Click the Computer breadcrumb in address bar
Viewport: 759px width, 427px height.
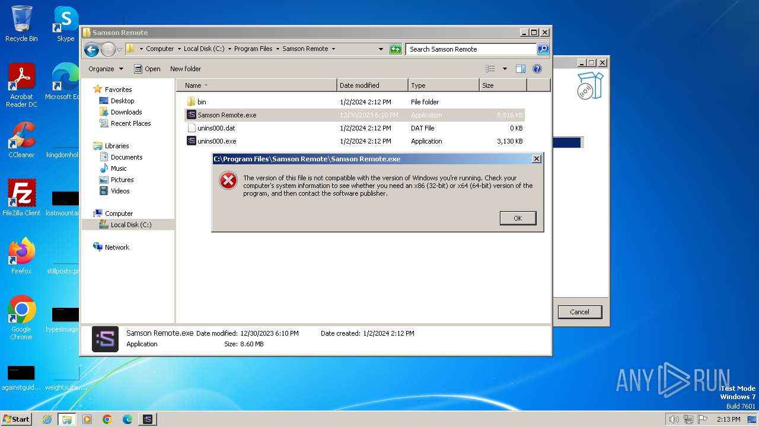point(160,49)
